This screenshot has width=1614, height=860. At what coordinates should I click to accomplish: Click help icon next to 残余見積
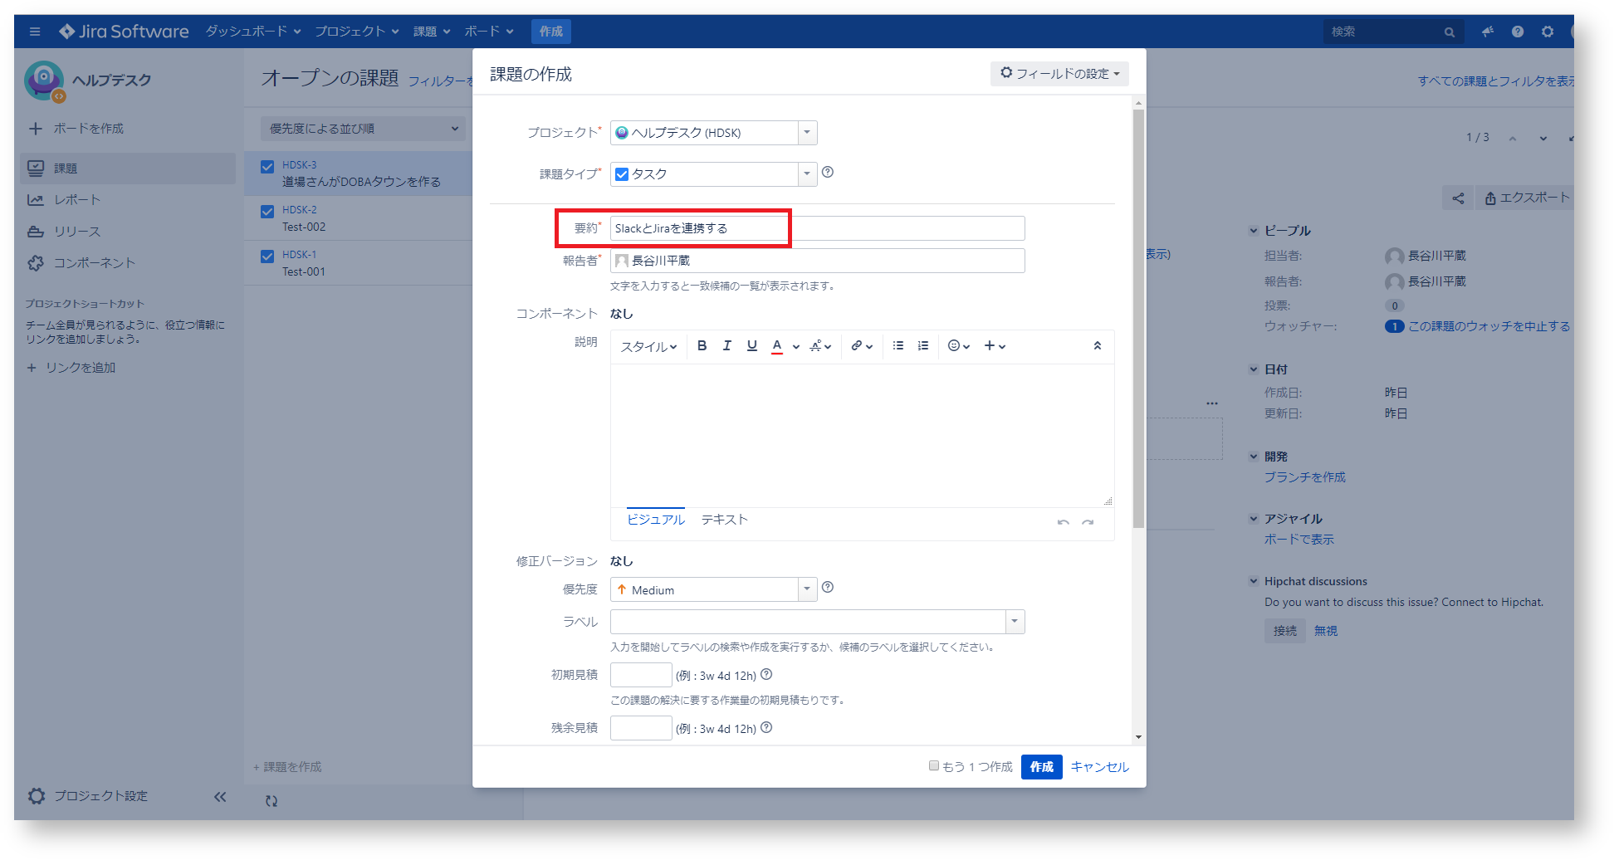[x=766, y=727]
